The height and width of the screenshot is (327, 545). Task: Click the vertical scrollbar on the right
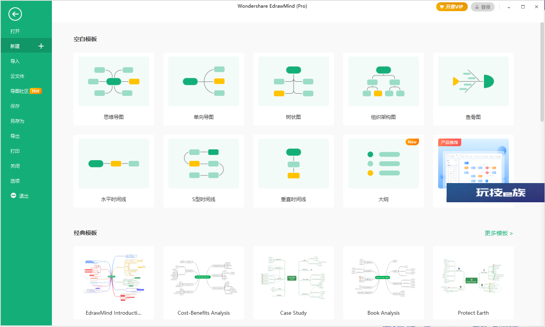(542, 72)
